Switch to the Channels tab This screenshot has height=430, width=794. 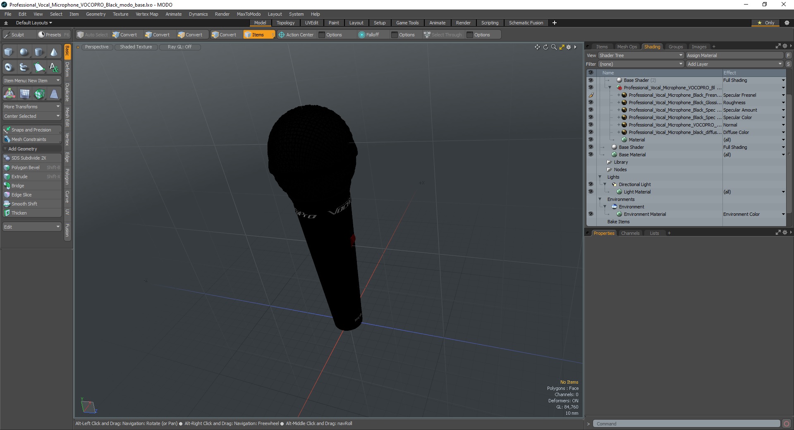[630, 233]
